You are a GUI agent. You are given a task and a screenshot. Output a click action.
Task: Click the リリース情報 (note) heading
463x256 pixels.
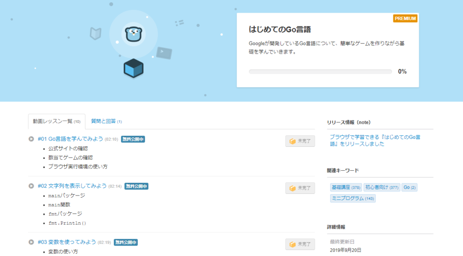coord(349,122)
